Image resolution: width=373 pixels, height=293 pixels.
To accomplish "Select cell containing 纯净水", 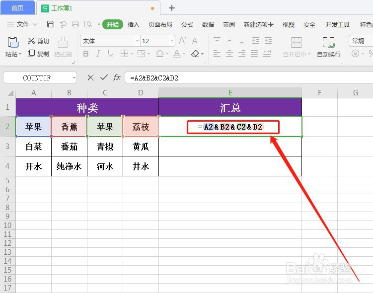I will pyautogui.click(x=69, y=166).
